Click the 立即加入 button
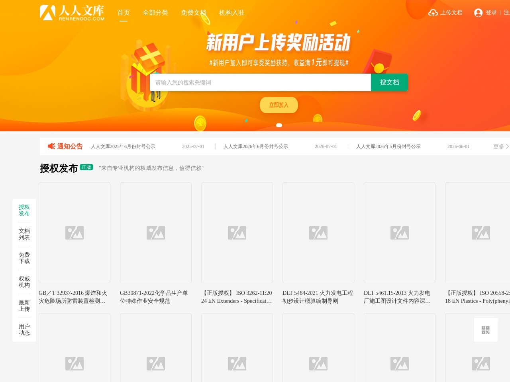 (x=279, y=105)
